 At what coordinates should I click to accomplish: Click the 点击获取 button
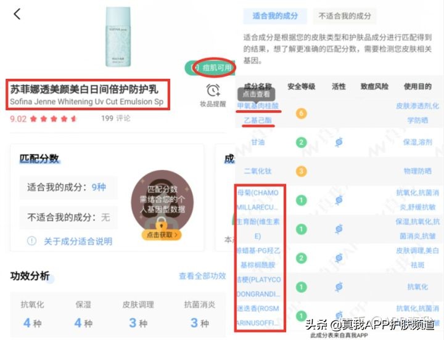point(162,235)
